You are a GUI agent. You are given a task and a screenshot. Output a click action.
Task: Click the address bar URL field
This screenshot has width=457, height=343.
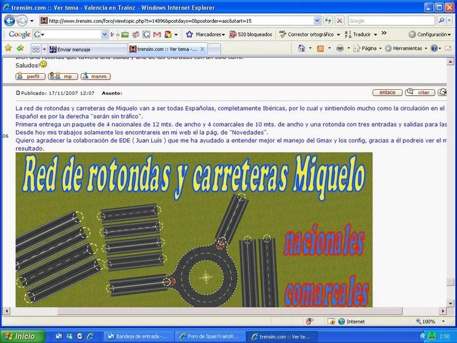[181, 21]
